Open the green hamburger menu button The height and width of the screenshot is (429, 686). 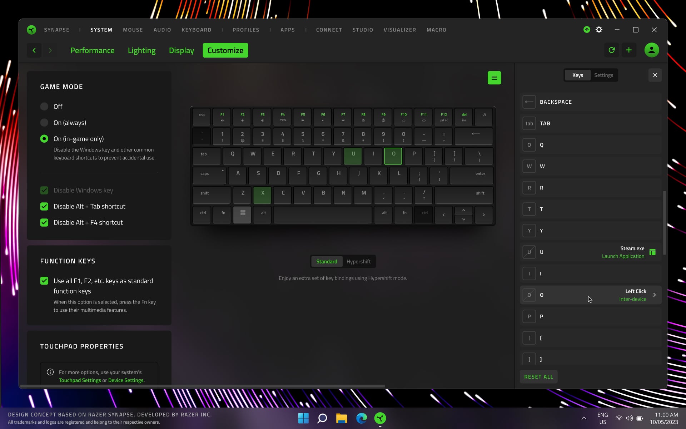[494, 78]
